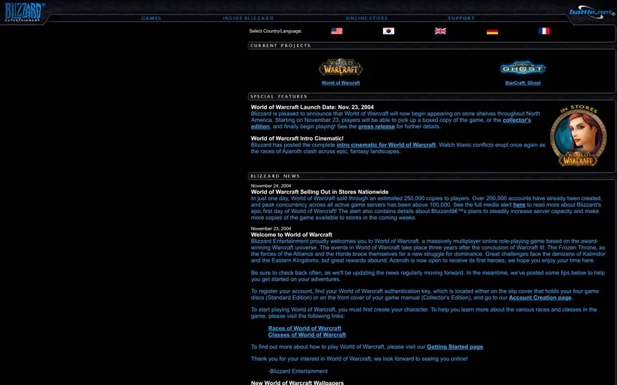Click the 'Select Country/Language:' label
The width and height of the screenshot is (617, 385).
pyautogui.click(x=276, y=31)
